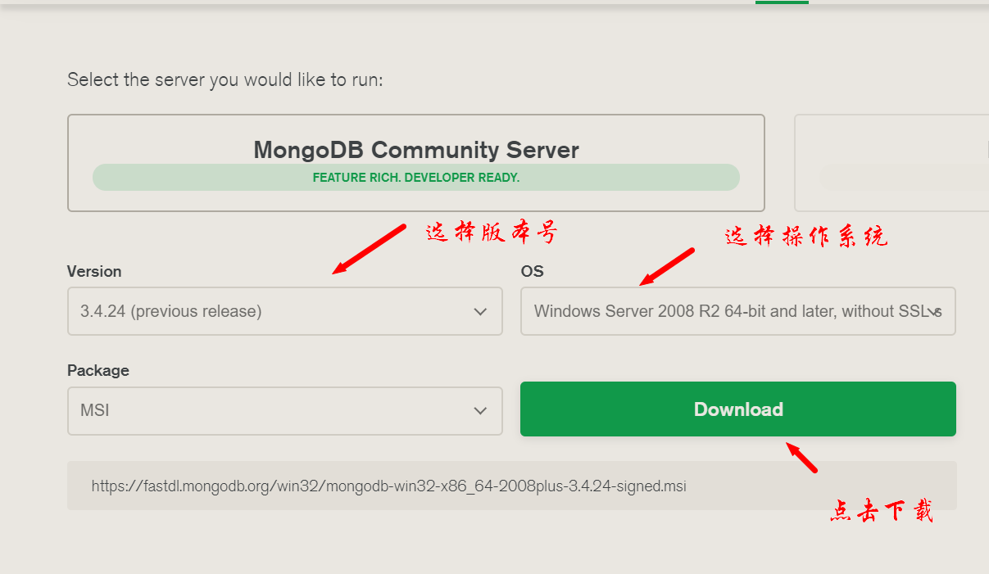Click the Version dropdown chevron arrow
The image size is (989, 574).
(x=480, y=312)
